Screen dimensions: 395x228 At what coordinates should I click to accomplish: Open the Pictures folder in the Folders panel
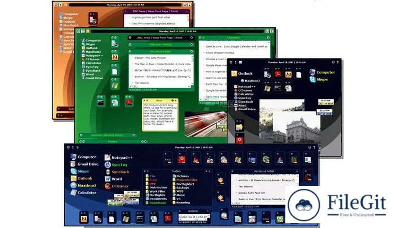pos(181,176)
